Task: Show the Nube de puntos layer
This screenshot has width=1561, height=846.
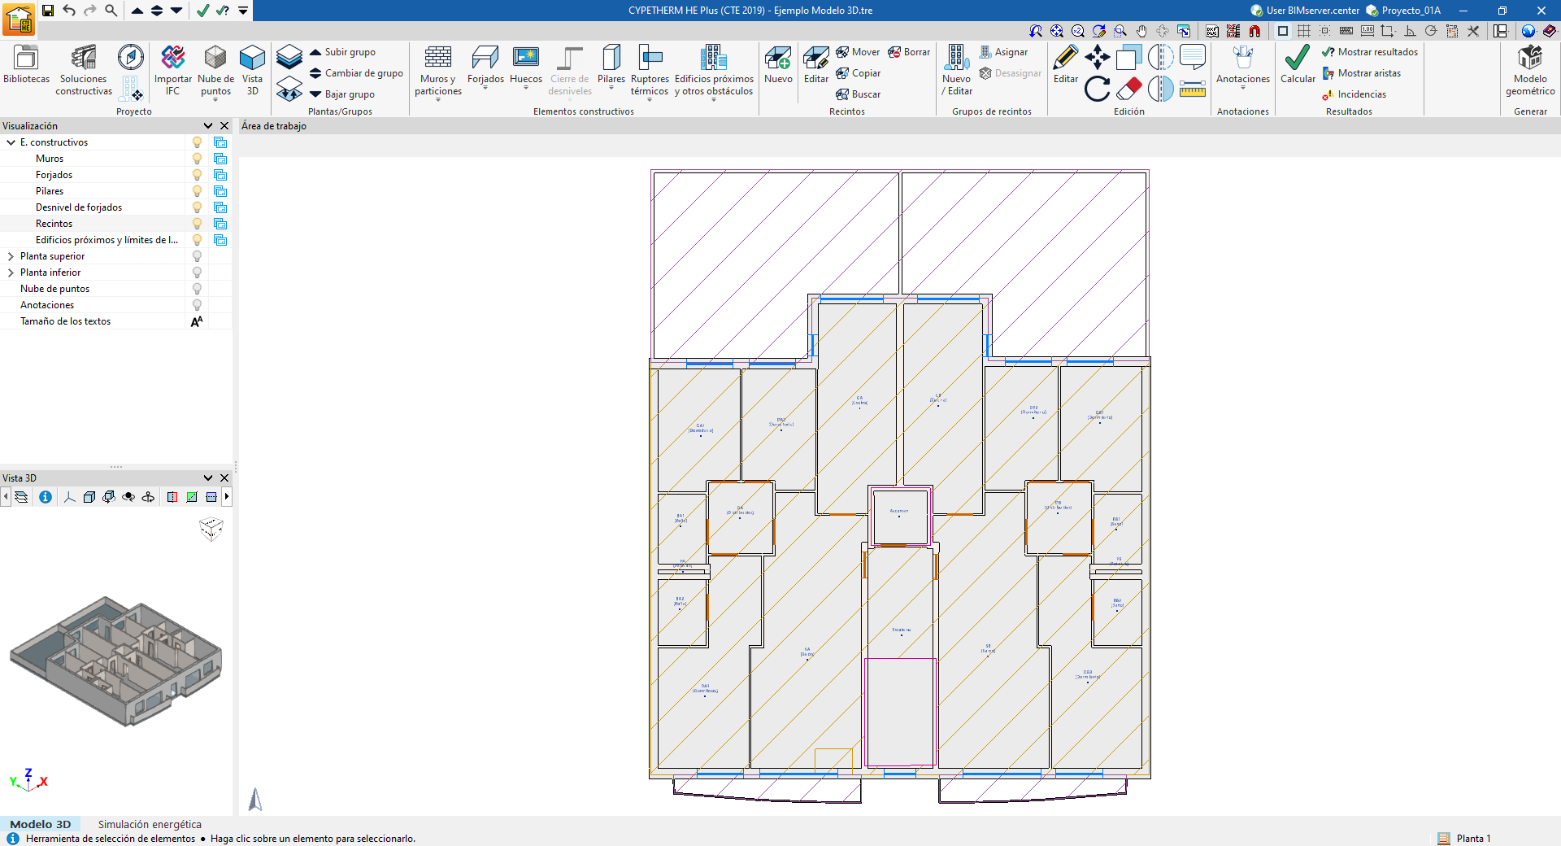Action: click(197, 289)
